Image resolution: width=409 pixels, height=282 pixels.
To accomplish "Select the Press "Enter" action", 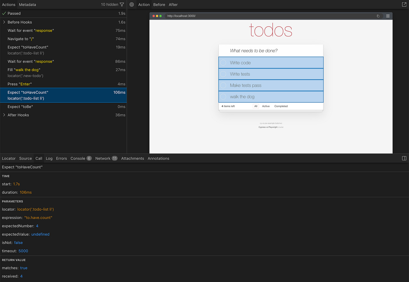I will (x=63, y=84).
